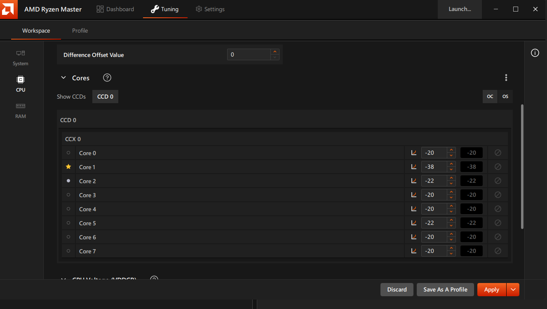Screen dimensions: 547x309
Task: Click the disable icon on Core 1 row
Action: click(498, 167)
